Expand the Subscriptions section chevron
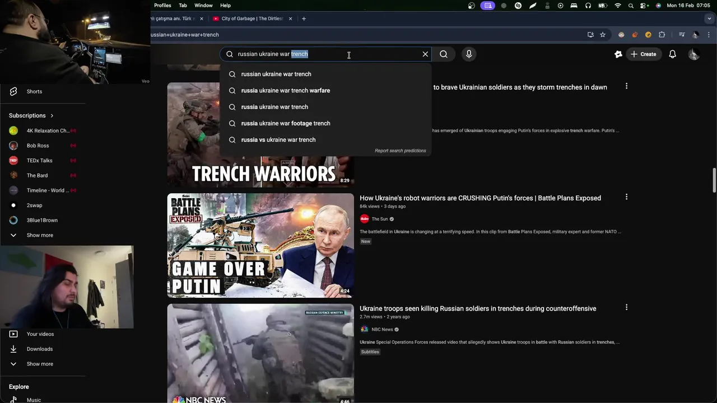Viewport: 717px width, 403px height. point(52,115)
